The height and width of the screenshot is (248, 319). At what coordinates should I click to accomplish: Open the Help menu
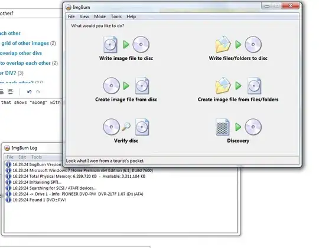pos(131,16)
